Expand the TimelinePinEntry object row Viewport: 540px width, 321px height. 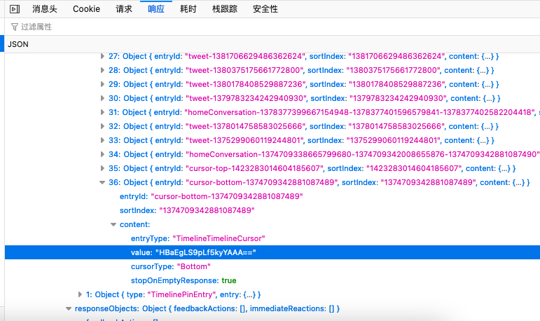coord(80,294)
